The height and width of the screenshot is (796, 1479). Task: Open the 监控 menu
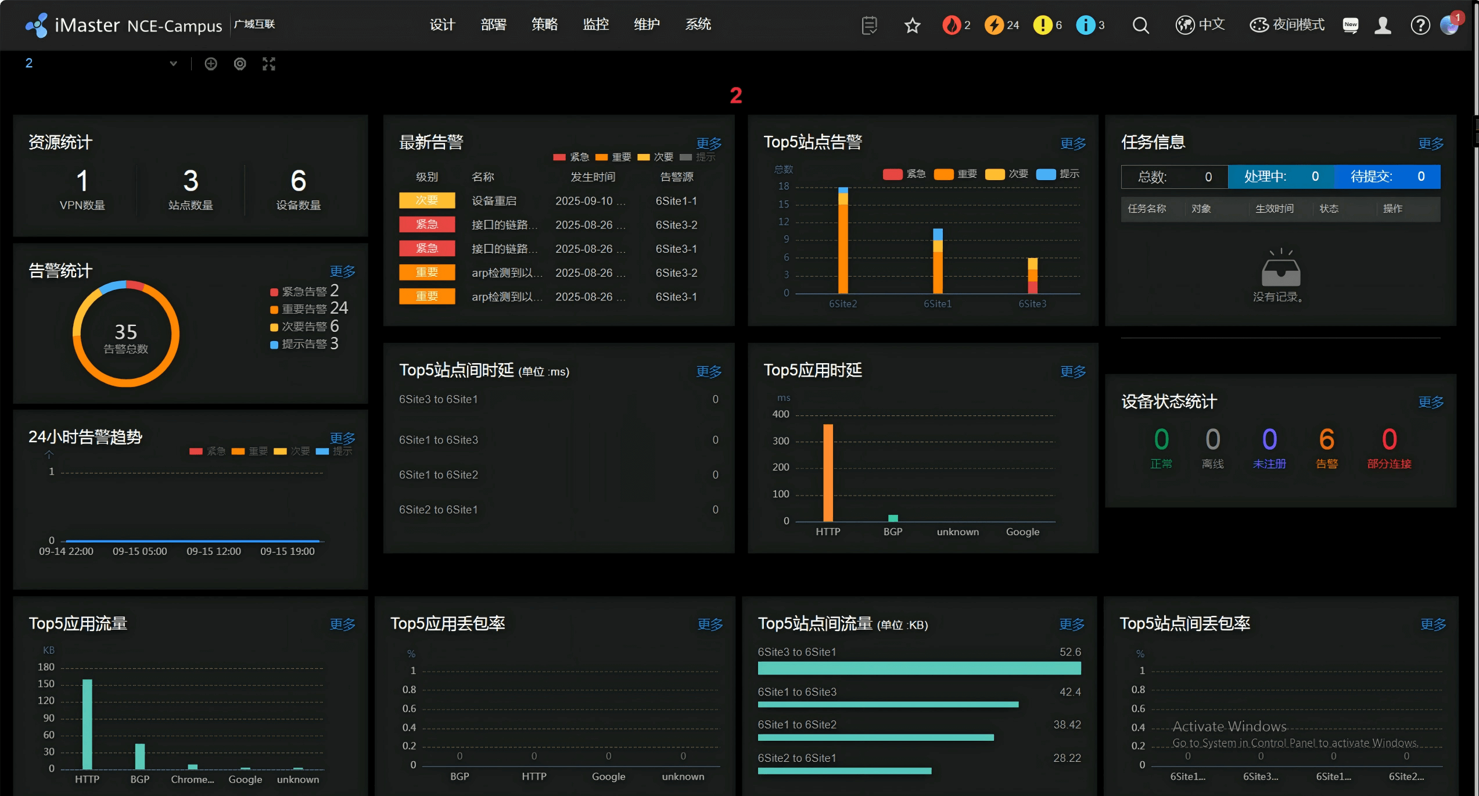coord(595,24)
